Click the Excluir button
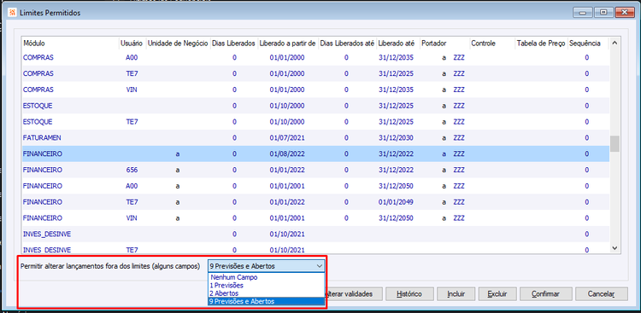 pos(498,294)
